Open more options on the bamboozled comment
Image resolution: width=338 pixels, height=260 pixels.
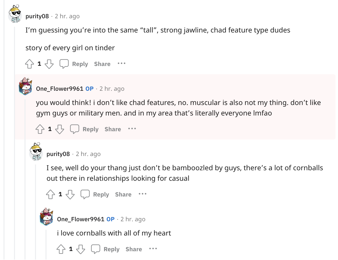pyautogui.click(x=142, y=194)
